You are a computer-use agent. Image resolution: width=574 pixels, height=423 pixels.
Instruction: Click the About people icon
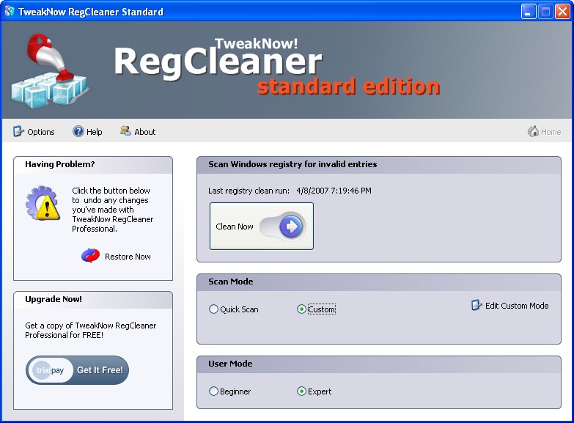click(x=125, y=131)
